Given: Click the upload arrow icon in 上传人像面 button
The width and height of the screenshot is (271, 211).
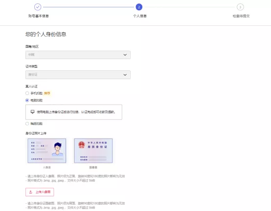Looking at the screenshot, I should point(31,192).
